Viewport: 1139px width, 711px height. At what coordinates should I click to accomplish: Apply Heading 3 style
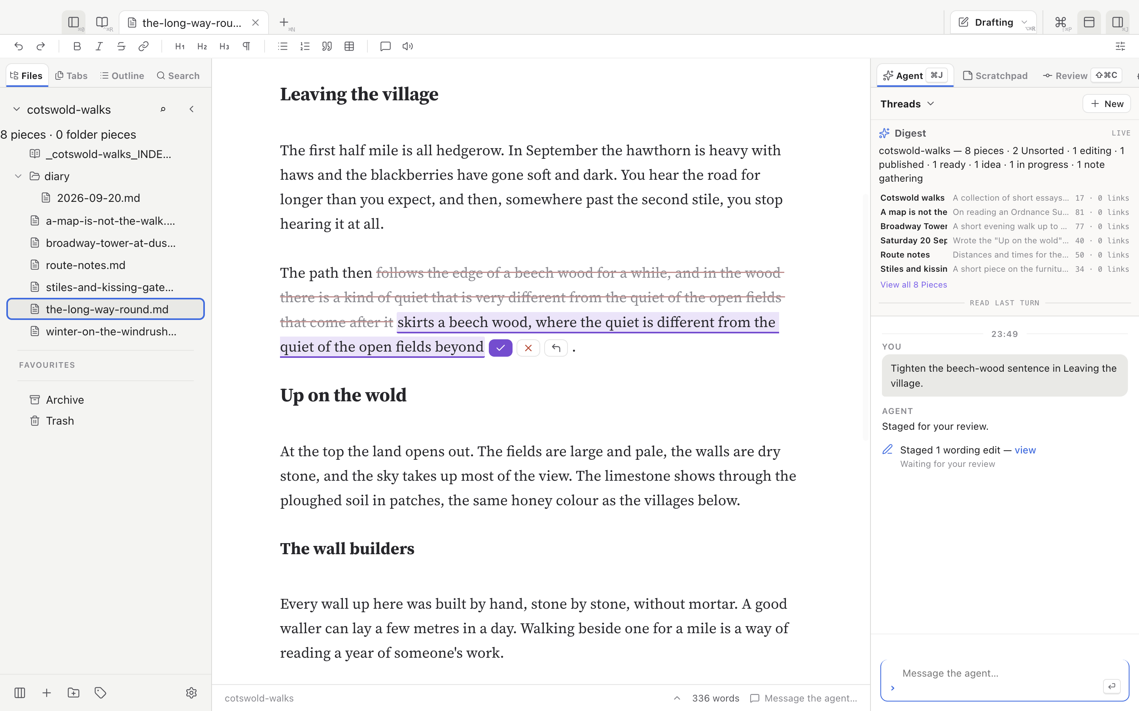tap(224, 46)
